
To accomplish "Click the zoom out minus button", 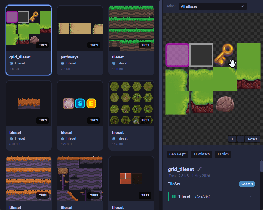I will pyautogui.click(x=240, y=139).
